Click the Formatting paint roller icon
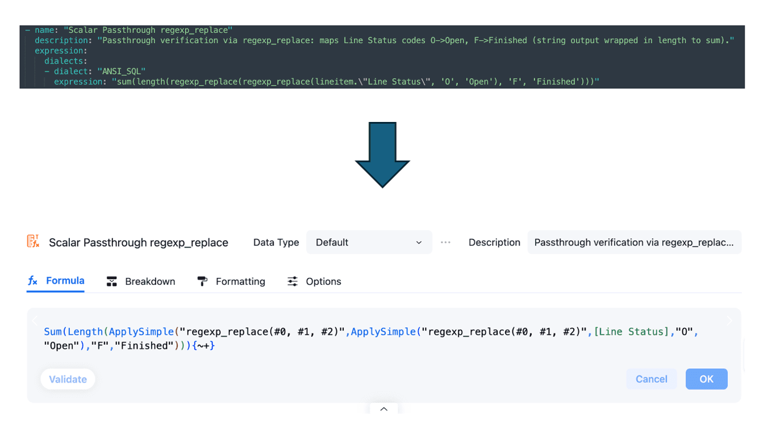This screenshot has height=439, width=768. [x=202, y=281]
